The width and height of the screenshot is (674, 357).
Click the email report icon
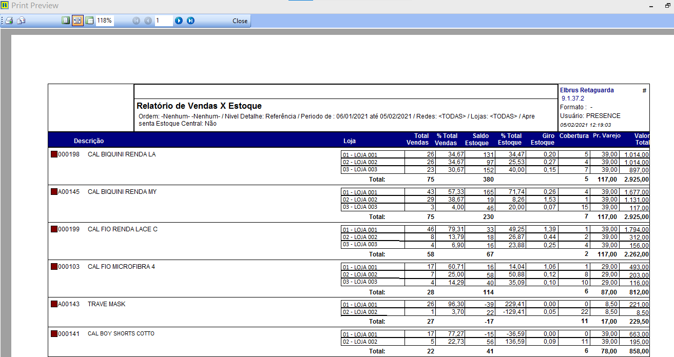22,21
